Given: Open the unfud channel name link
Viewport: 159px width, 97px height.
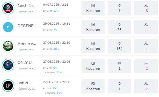Looking at the screenshot, I should (23, 83).
